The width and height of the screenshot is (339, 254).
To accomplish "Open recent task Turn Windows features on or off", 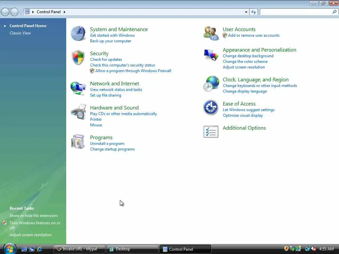I will (x=35, y=225).
